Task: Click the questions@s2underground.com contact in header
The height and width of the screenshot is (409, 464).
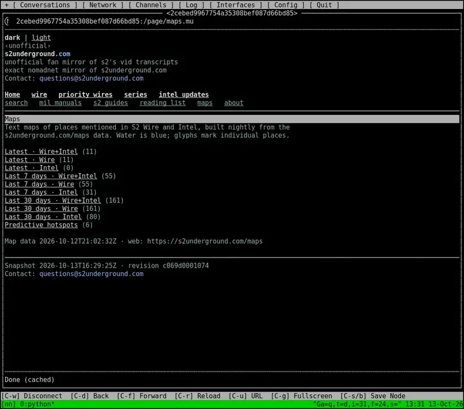Action: click(x=92, y=79)
